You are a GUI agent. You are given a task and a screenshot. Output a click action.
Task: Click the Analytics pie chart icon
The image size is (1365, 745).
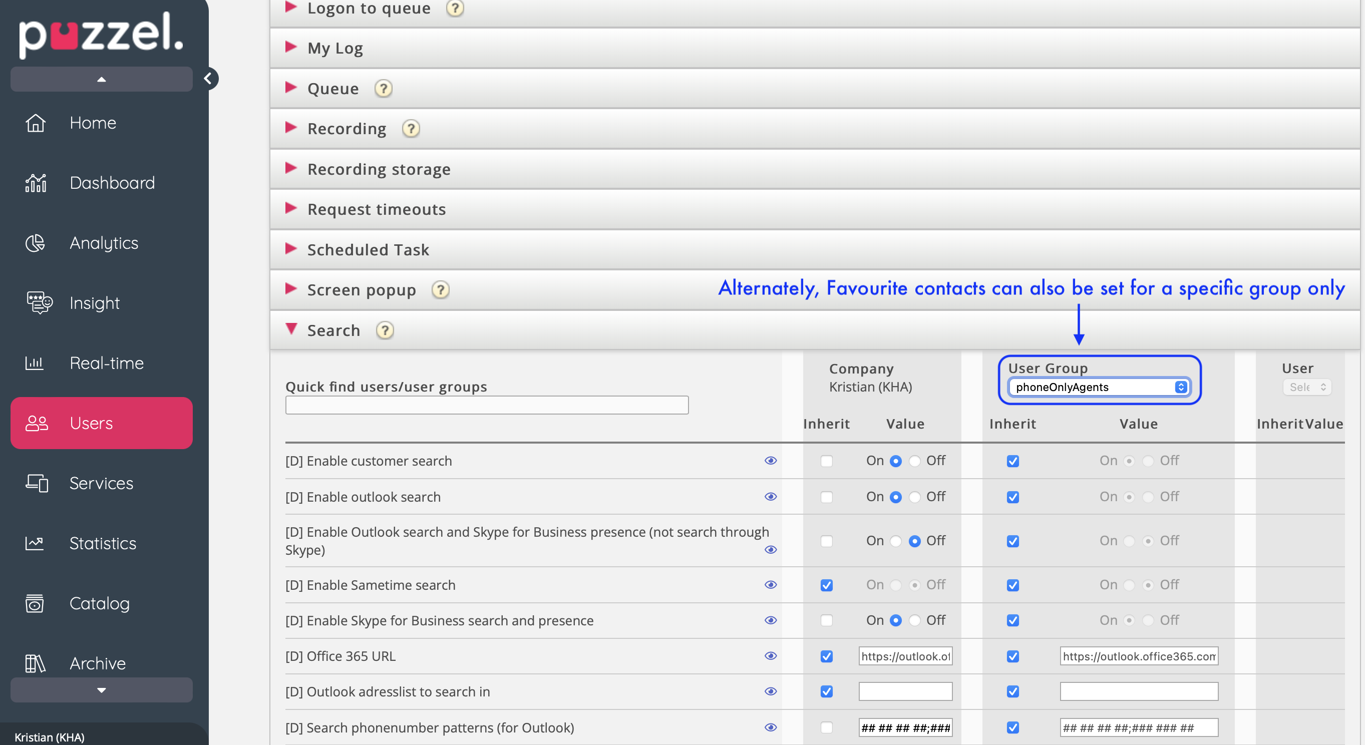tap(36, 243)
